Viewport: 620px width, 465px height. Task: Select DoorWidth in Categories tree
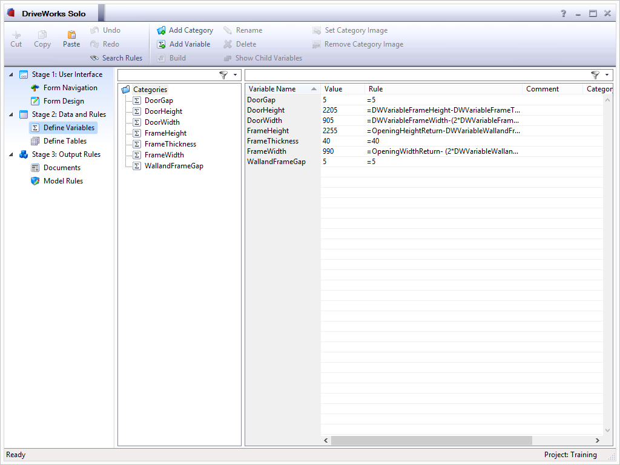point(162,122)
